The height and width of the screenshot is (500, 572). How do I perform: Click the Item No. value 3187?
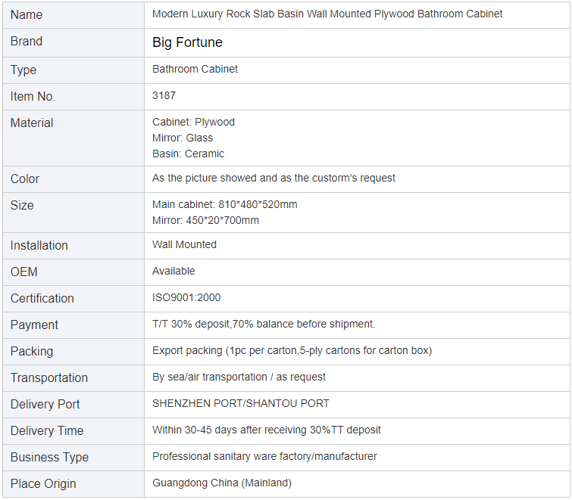point(164,95)
